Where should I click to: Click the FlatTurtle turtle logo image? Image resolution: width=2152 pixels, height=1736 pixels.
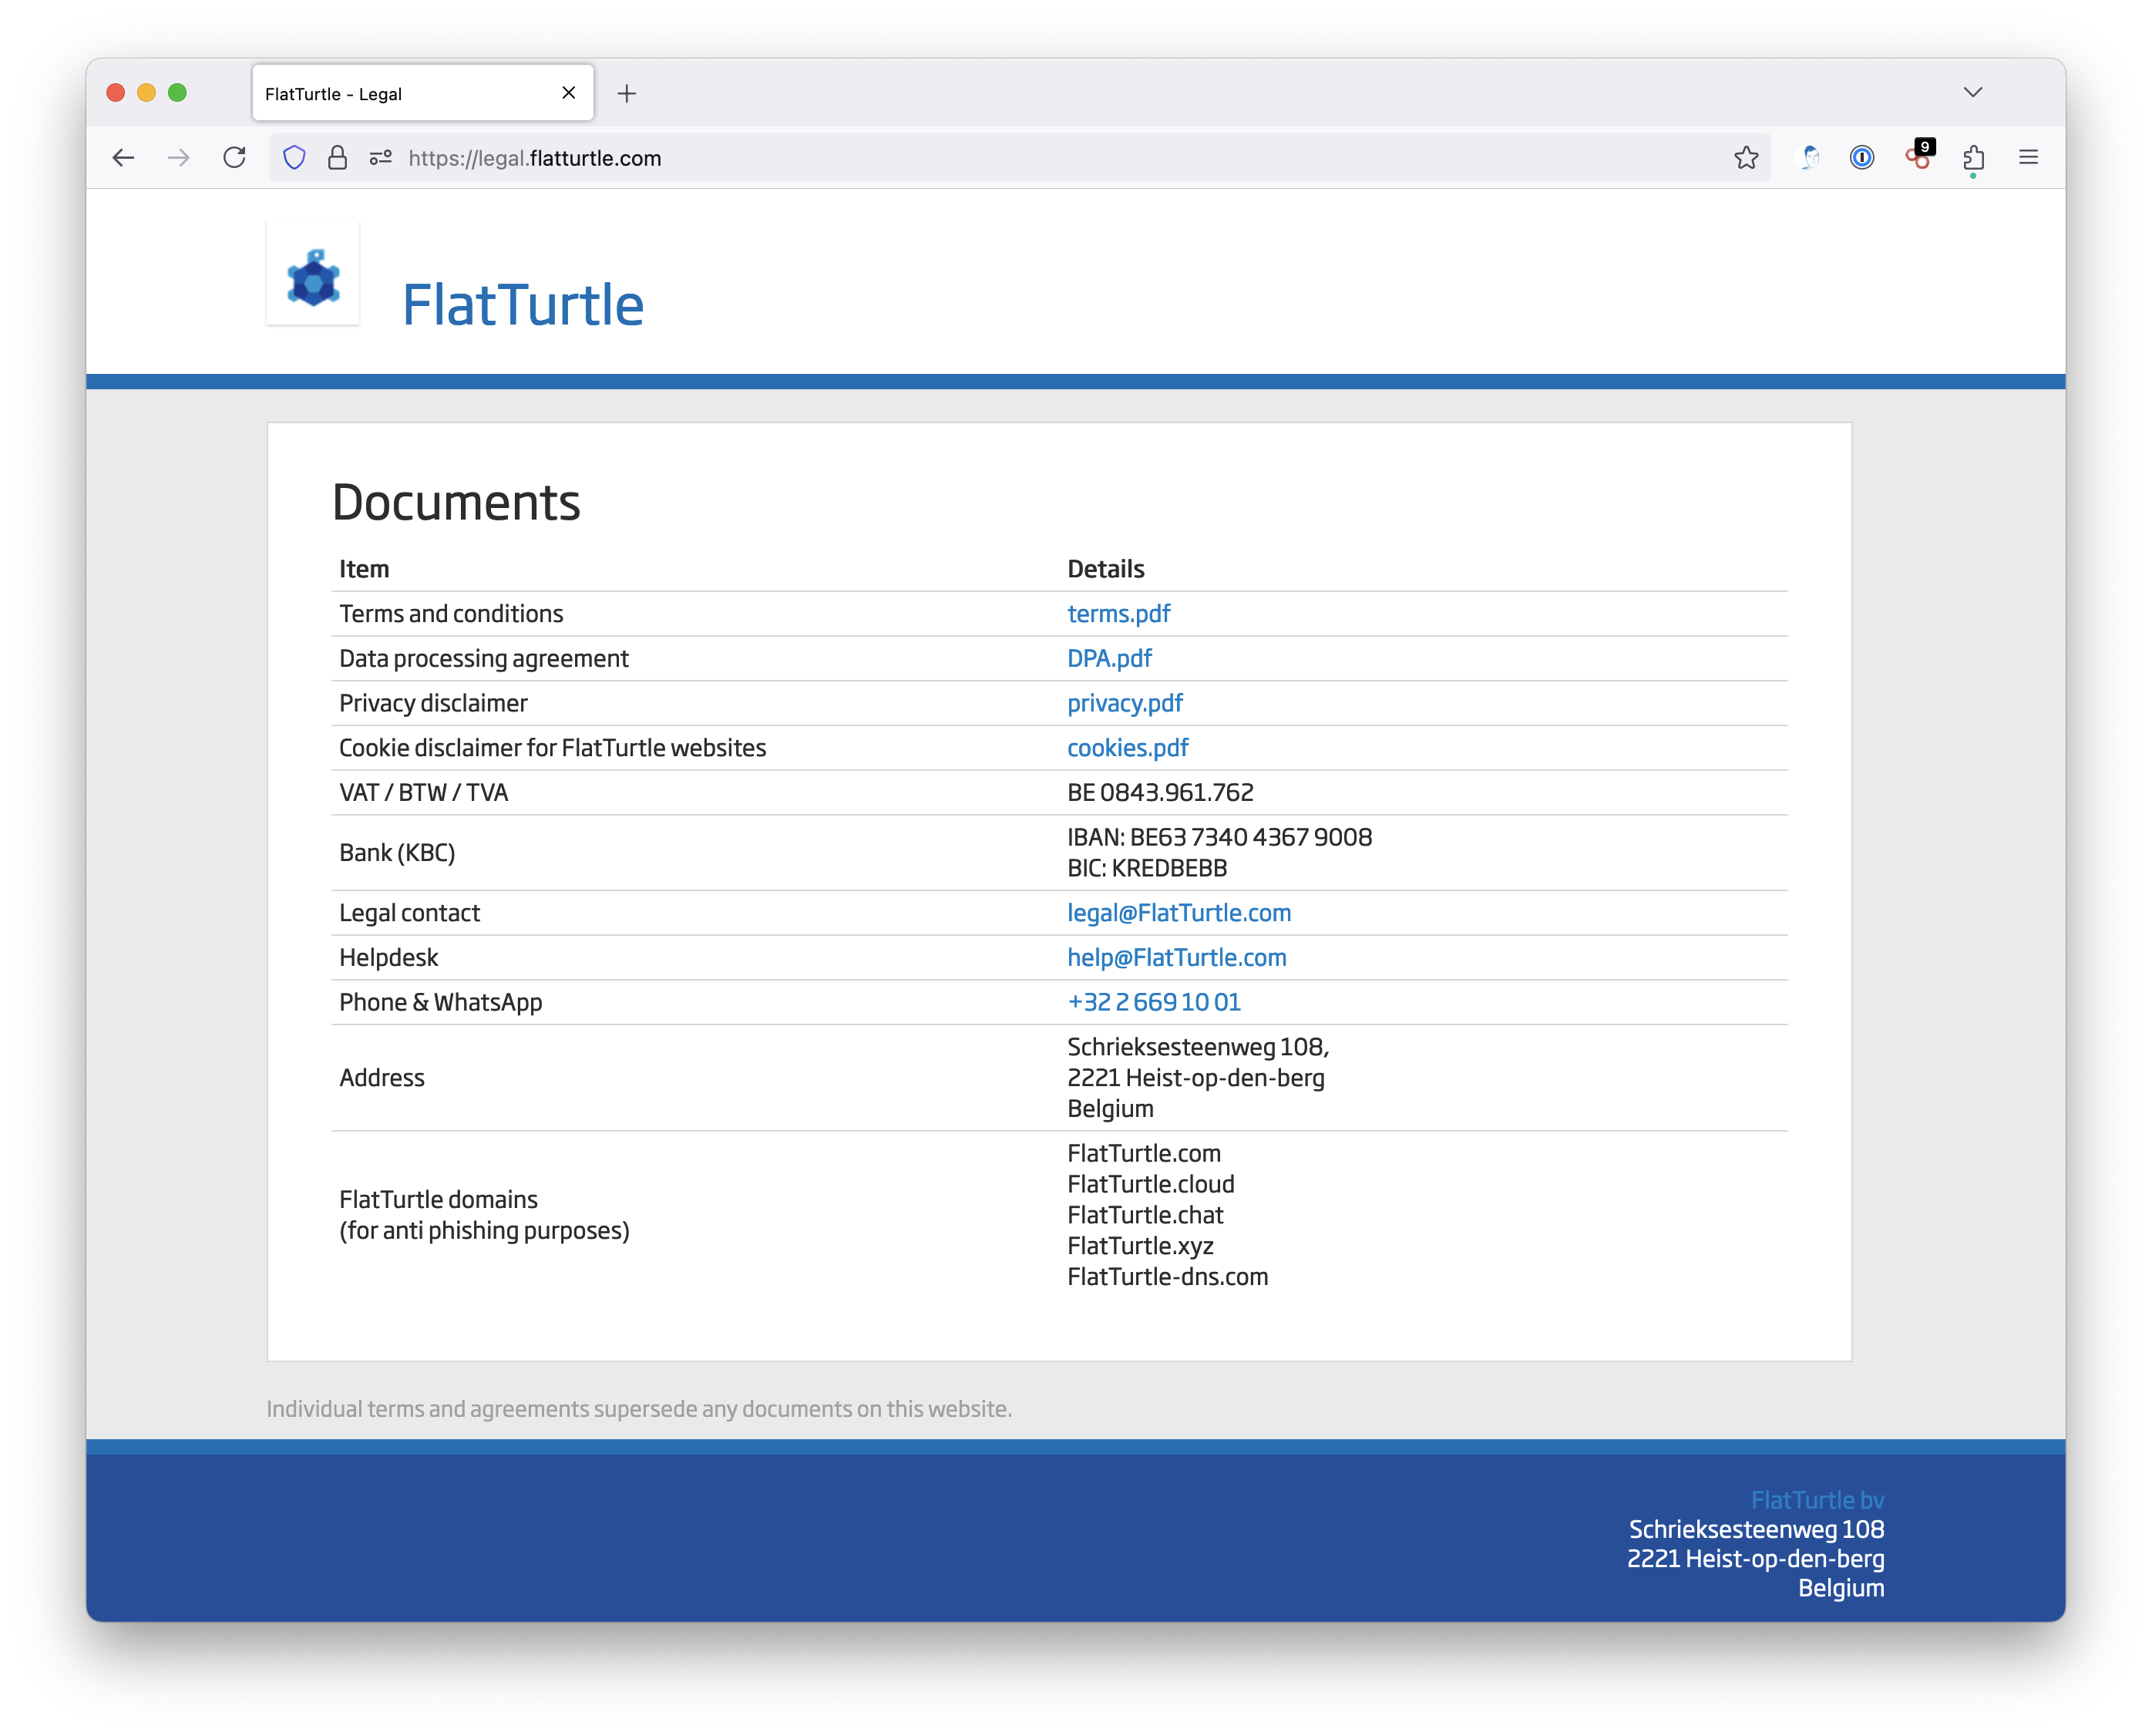point(313,273)
